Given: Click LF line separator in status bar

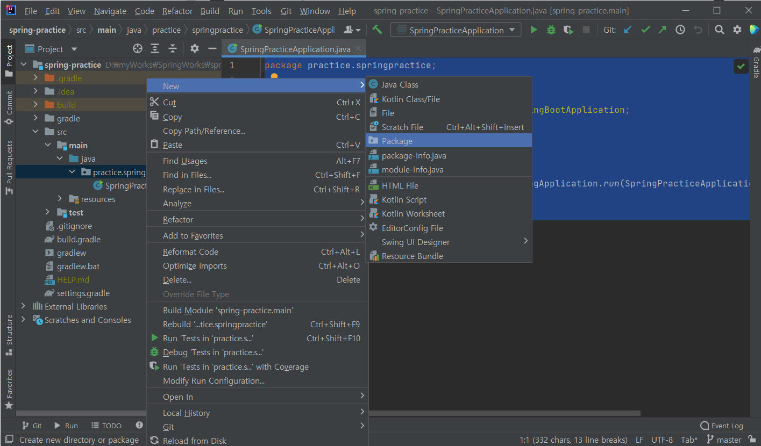Looking at the screenshot, I should [639, 440].
